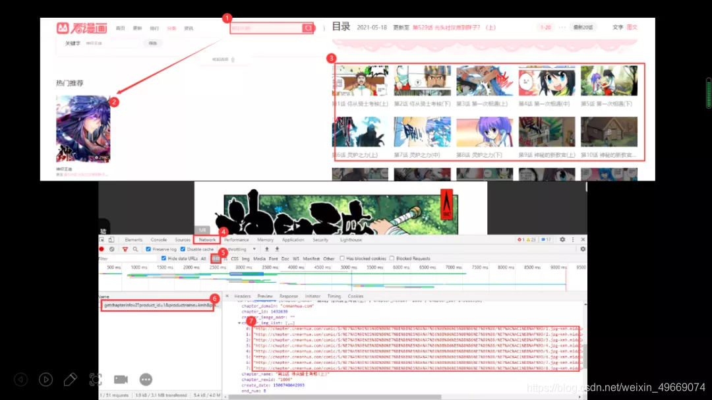
Task: Open the 第8话 灵炉之力(下) chapter thumbnail
Action: [485, 132]
